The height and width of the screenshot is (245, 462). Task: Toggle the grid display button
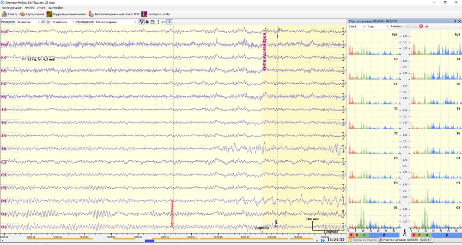(147, 22)
